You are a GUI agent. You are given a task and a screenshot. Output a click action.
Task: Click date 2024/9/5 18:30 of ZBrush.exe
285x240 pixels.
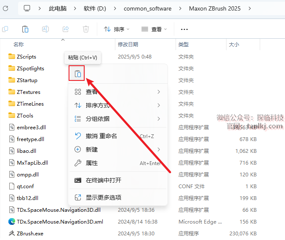tap(136, 233)
